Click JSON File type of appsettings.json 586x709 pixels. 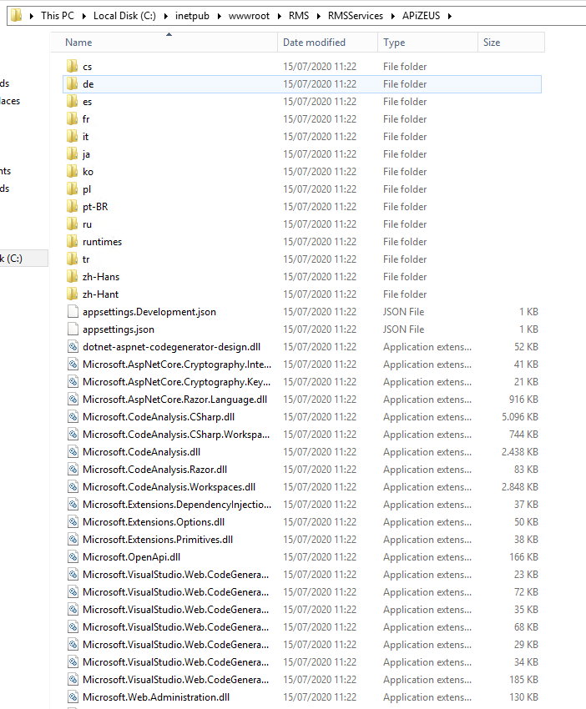tap(404, 329)
